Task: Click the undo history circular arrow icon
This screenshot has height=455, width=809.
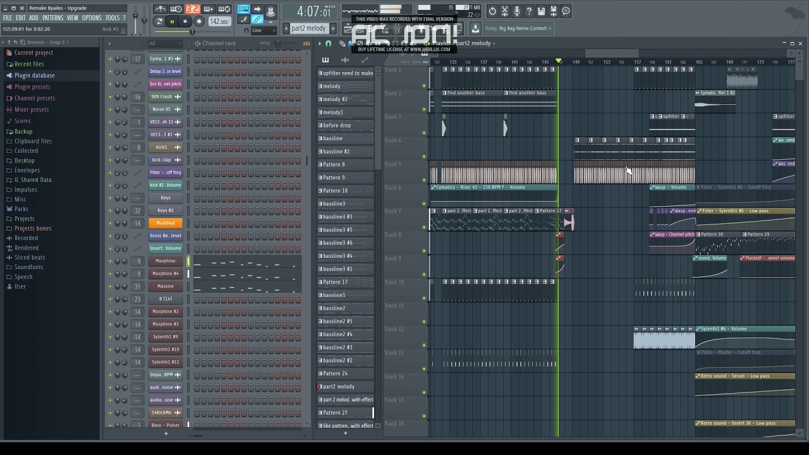Action: [492, 11]
